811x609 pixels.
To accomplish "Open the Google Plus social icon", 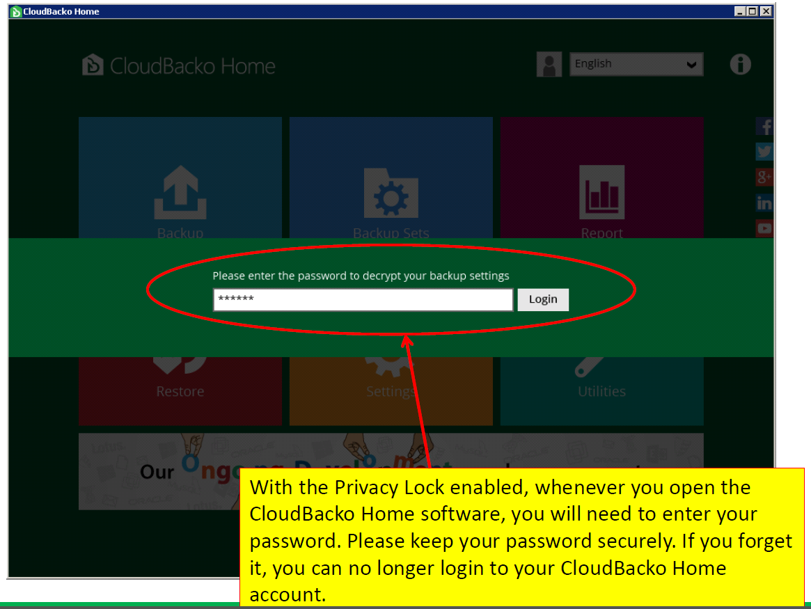I will point(765,177).
